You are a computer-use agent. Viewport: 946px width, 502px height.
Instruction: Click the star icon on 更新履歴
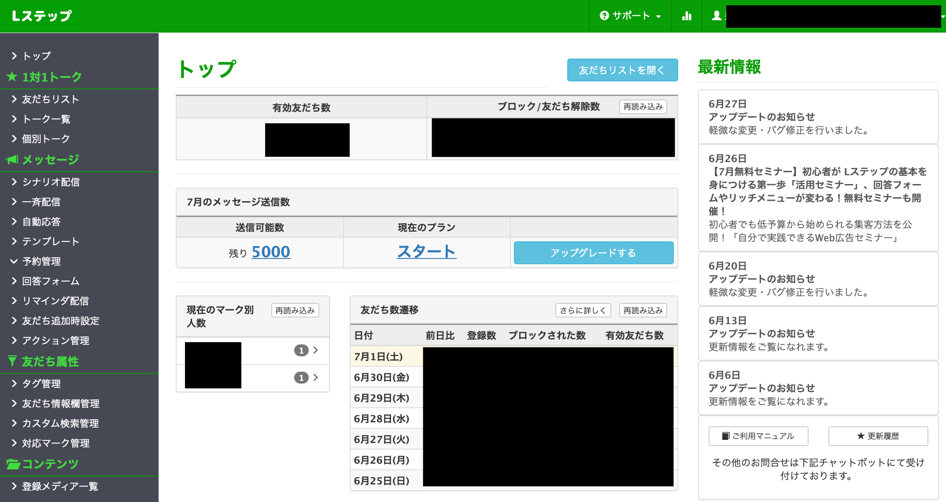[x=861, y=436]
